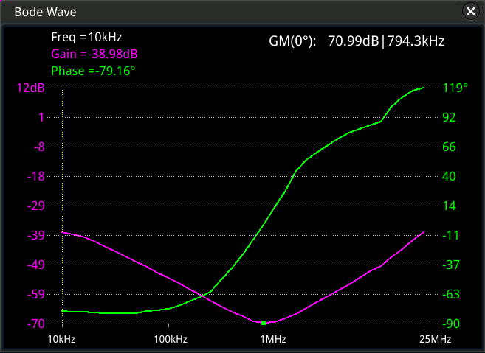Click the 14 phase axis label
This screenshot has height=353, width=485.
pos(449,206)
